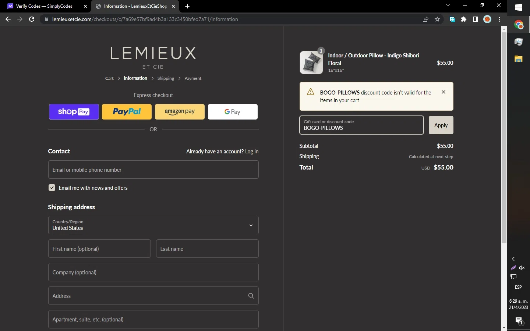Click the Lemieux Et Cie logo
The height and width of the screenshot is (331, 530).
pyautogui.click(x=153, y=58)
